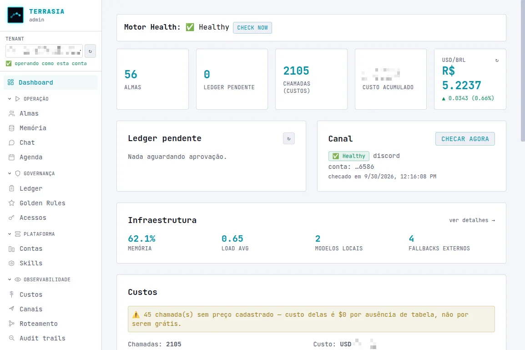The height and width of the screenshot is (350, 525).
Task: Navigate to Agenda
Action: pos(50,157)
